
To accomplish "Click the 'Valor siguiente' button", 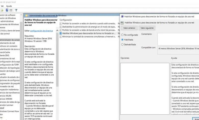I will pyautogui.click(x=147, y=28).
